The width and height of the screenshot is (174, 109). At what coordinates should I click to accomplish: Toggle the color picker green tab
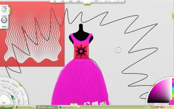pos(154,85)
